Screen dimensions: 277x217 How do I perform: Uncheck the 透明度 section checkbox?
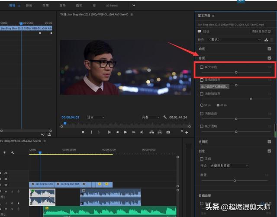(269, 142)
